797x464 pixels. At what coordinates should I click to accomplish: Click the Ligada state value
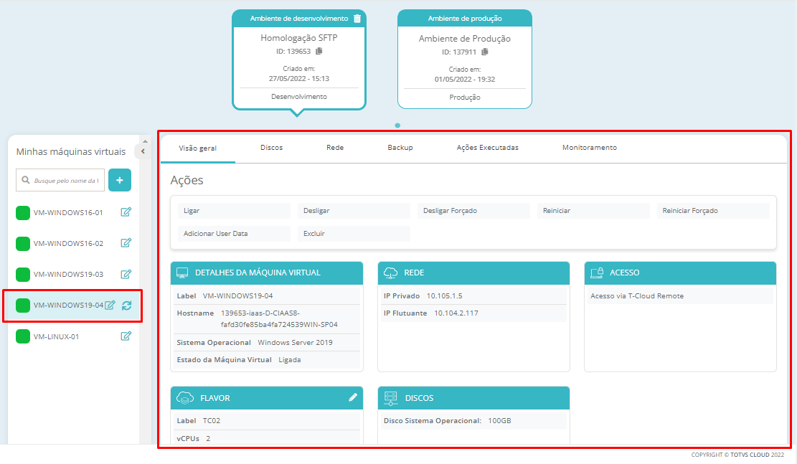[x=290, y=360]
